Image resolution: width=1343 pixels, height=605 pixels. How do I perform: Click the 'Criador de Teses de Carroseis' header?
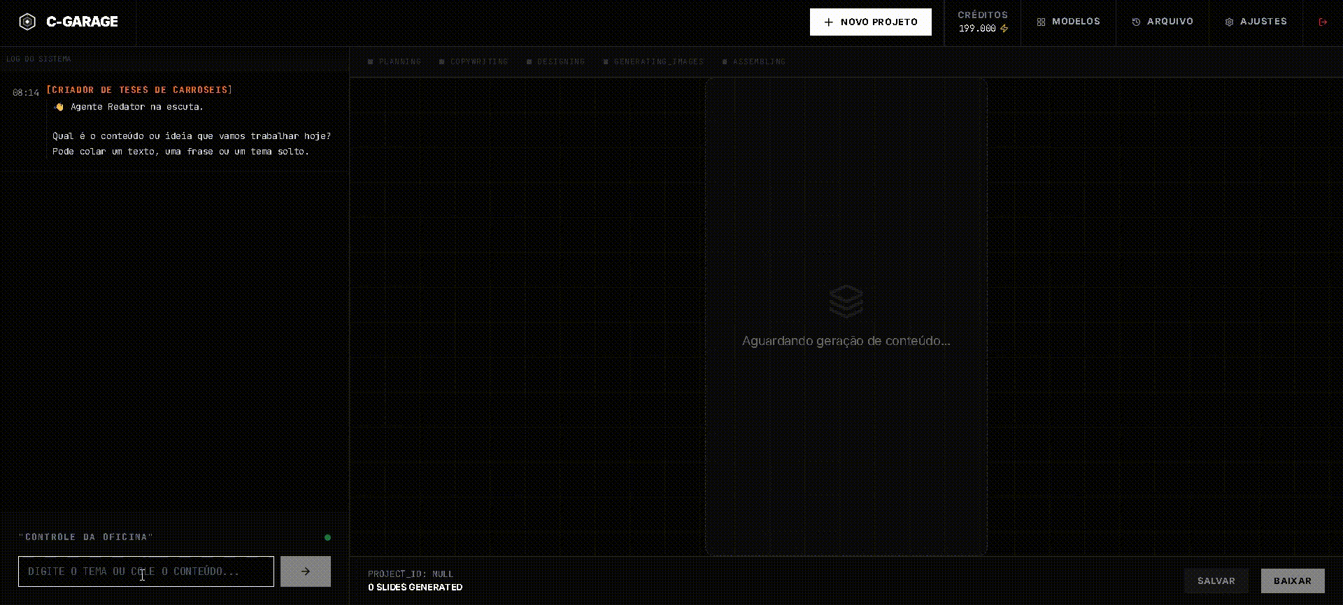tap(139, 90)
